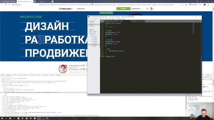Open a new browser tab with plus button
Image resolution: width=214 pixels, height=120 pixels.
coord(52,1)
